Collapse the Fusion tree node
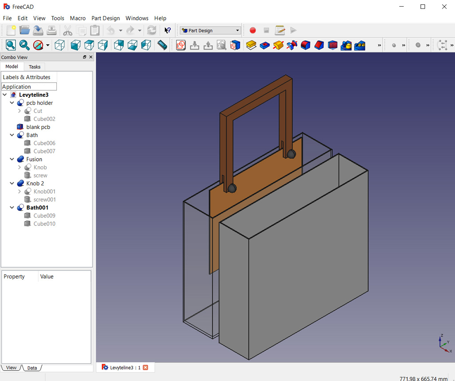 click(12, 159)
